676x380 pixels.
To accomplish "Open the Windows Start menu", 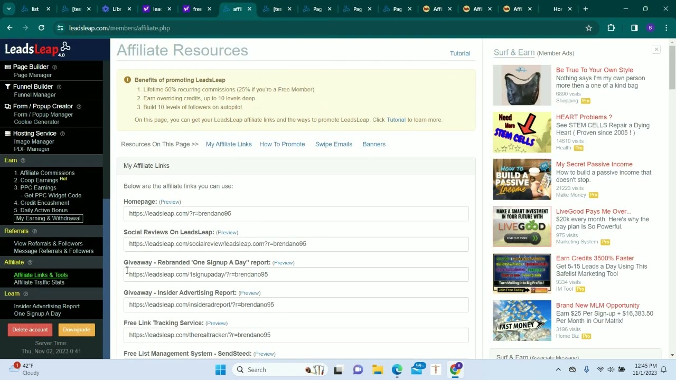I will tap(220, 369).
